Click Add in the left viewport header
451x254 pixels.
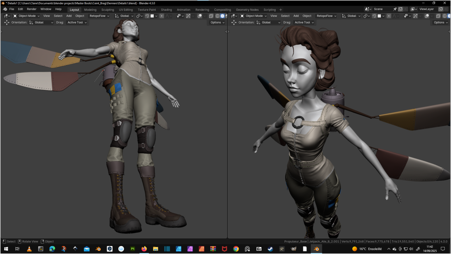pos(69,16)
